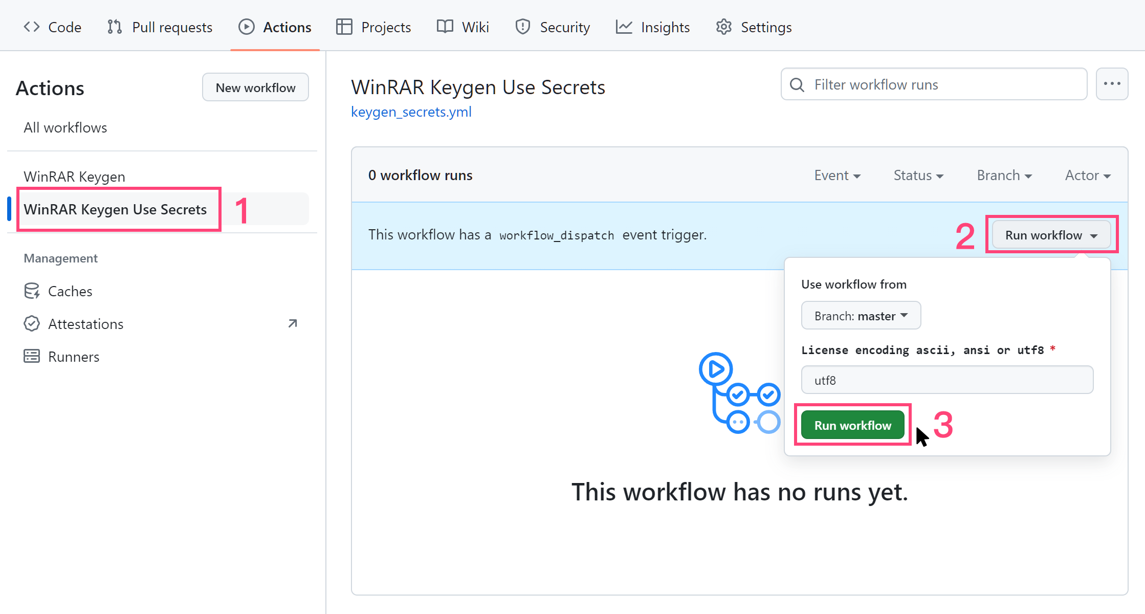1145x614 pixels.
Task: Select WinRAR Keygen workflow in sidebar
Action: point(75,177)
